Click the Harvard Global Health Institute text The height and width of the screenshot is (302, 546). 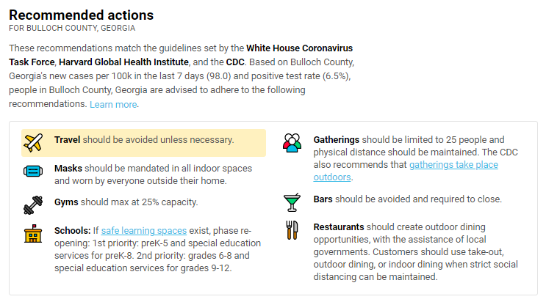tap(123, 62)
